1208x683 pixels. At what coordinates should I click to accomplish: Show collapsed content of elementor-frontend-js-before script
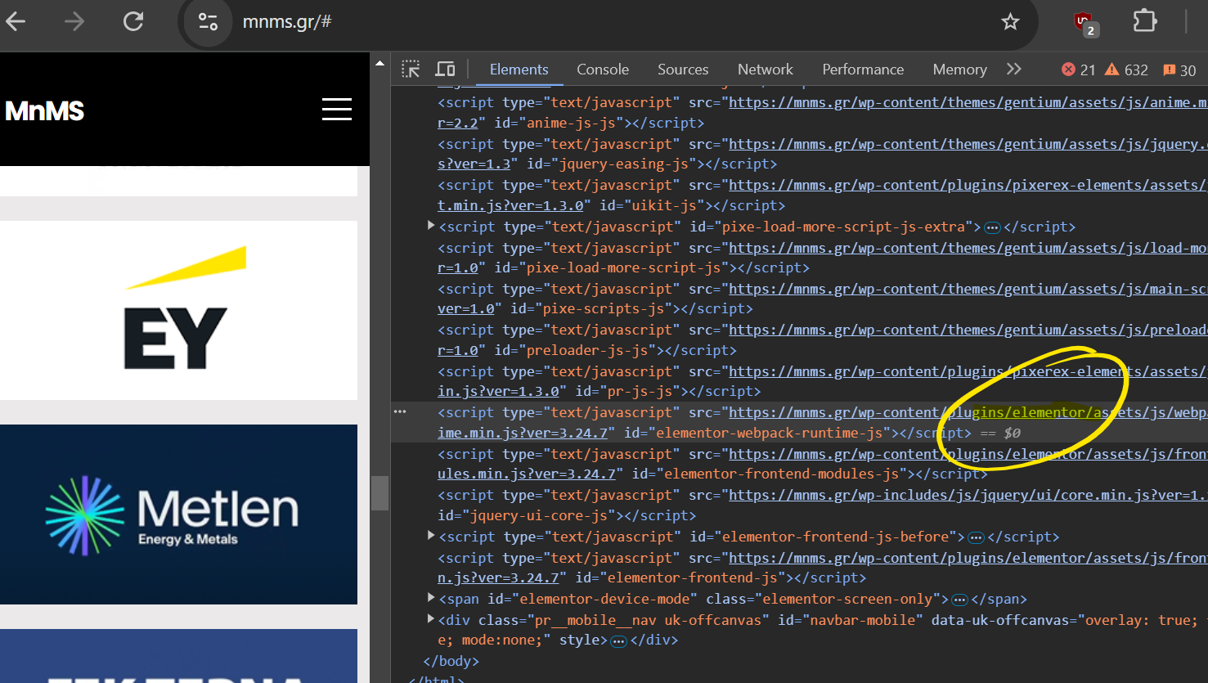click(976, 537)
